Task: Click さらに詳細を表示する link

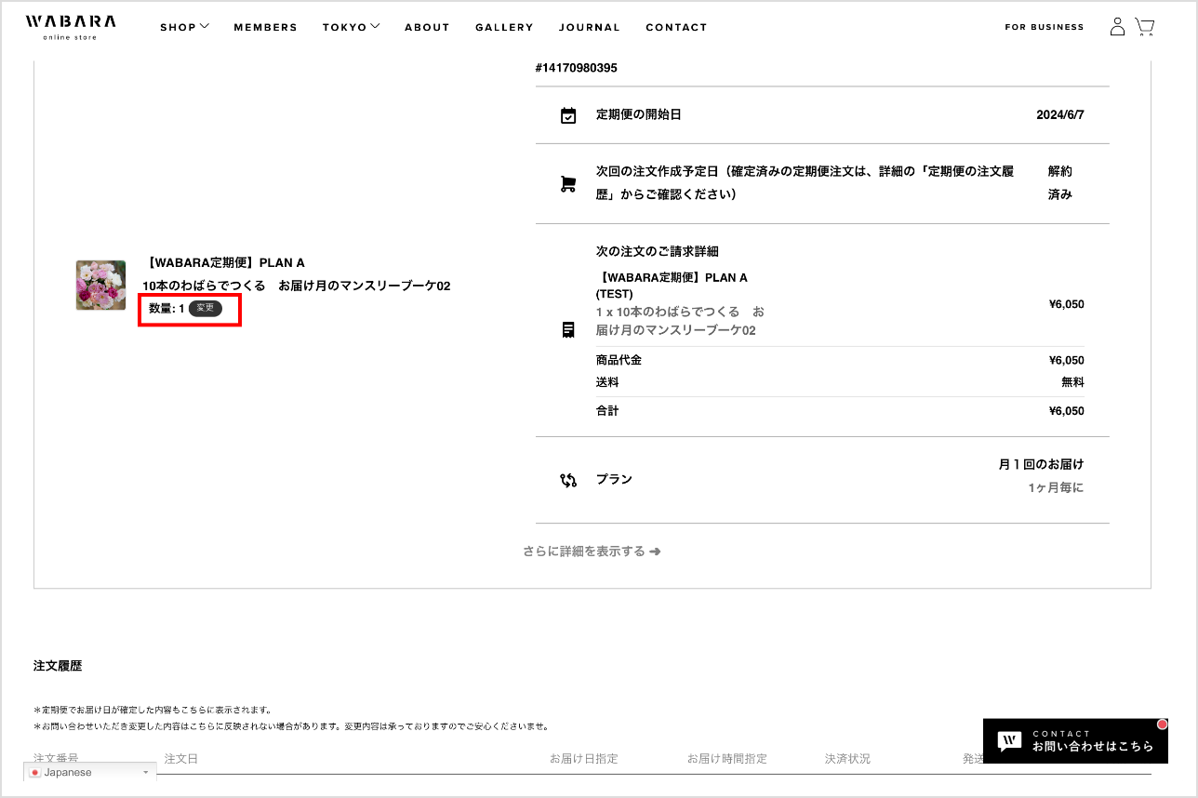Action: [x=592, y=552]
